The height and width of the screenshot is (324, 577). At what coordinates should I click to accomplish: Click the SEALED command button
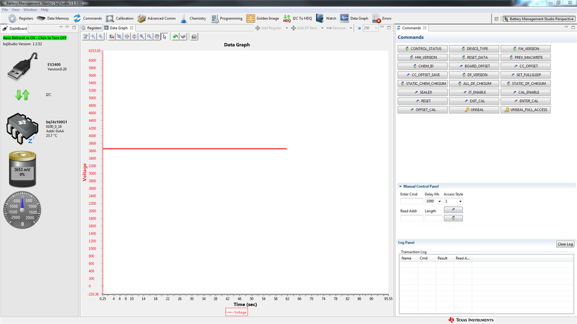tap(423, 92)
